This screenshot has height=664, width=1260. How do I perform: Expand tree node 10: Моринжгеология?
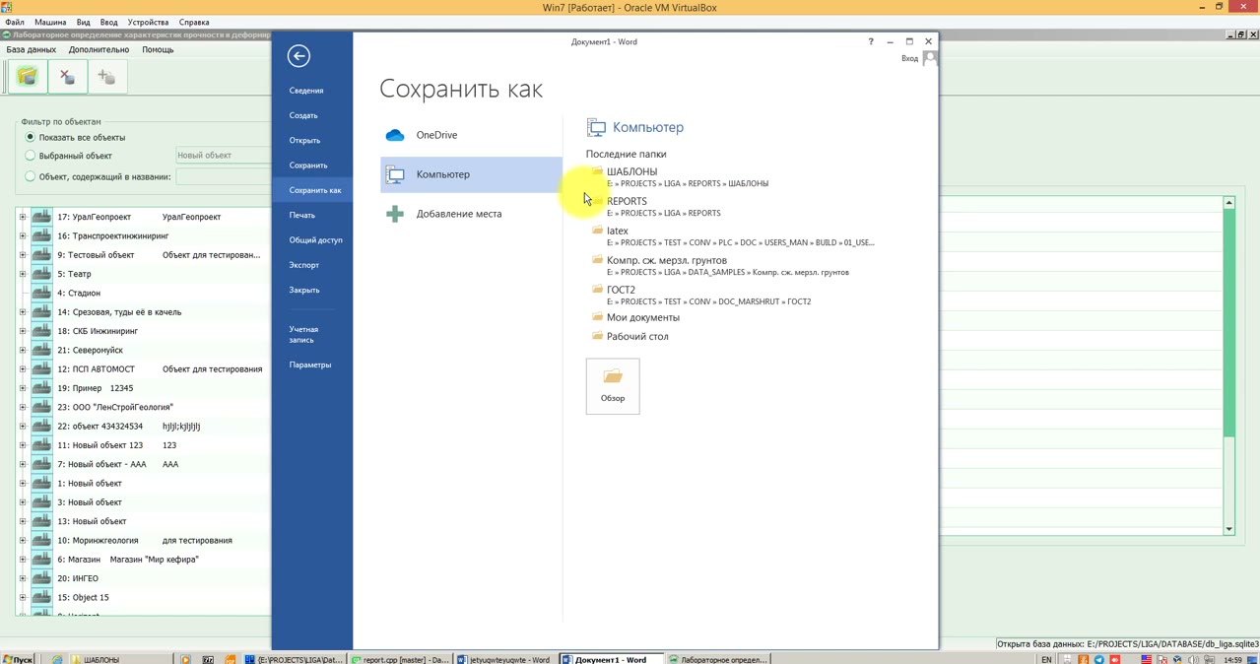[x=23, y=541]
